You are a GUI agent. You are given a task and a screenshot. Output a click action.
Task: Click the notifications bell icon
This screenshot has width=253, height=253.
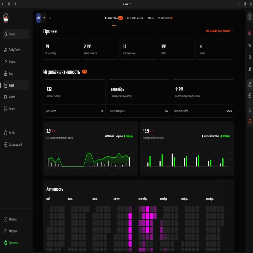click(250, 57)
